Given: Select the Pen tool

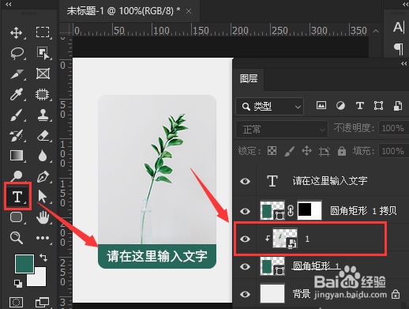Looking at the screenshot, I should (x=43, y=176).
